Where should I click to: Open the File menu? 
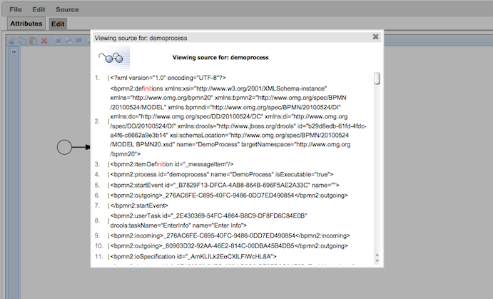pos(16,9)
